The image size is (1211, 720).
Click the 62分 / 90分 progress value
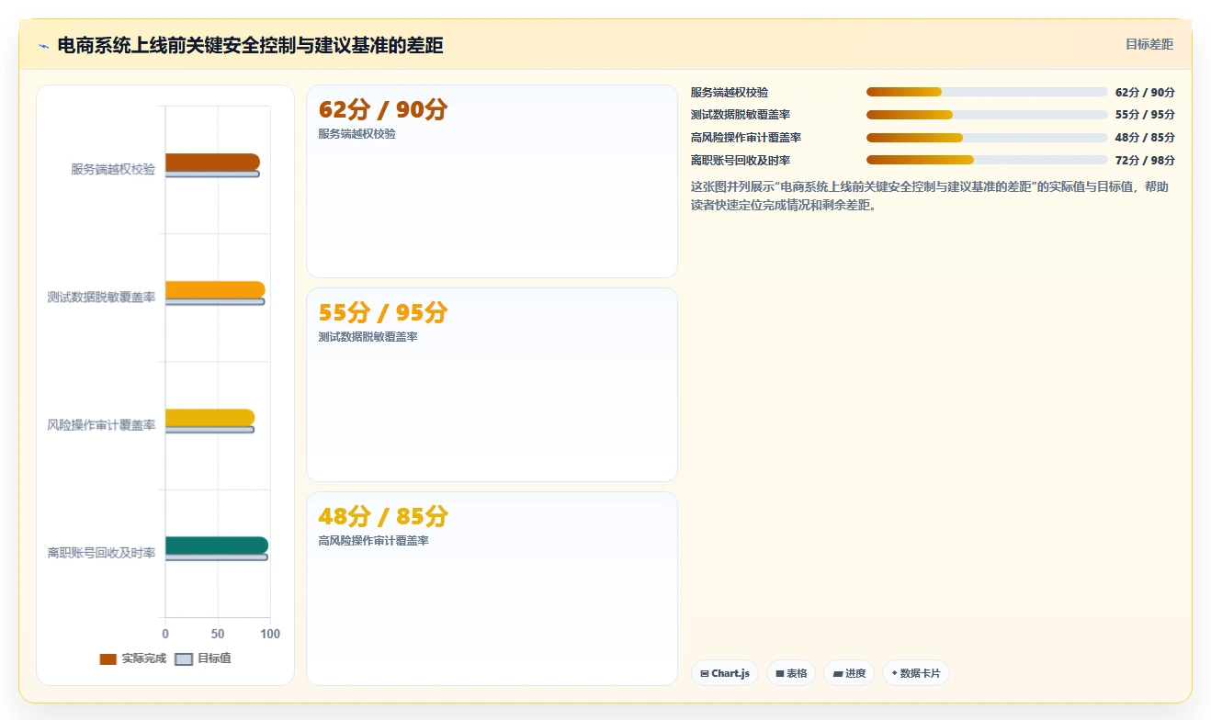pos(1145,92)
